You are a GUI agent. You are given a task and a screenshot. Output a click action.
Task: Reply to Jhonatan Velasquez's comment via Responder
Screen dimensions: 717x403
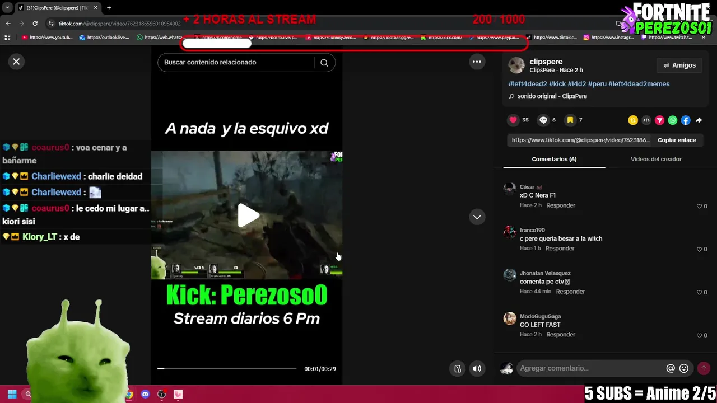click(x=570, y=292)
